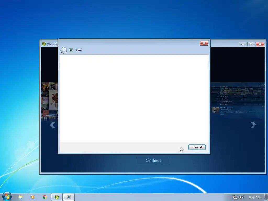Click Show desktop strip at taskbar end
This screenshot has width=268, height=201.
coord(266,197)
